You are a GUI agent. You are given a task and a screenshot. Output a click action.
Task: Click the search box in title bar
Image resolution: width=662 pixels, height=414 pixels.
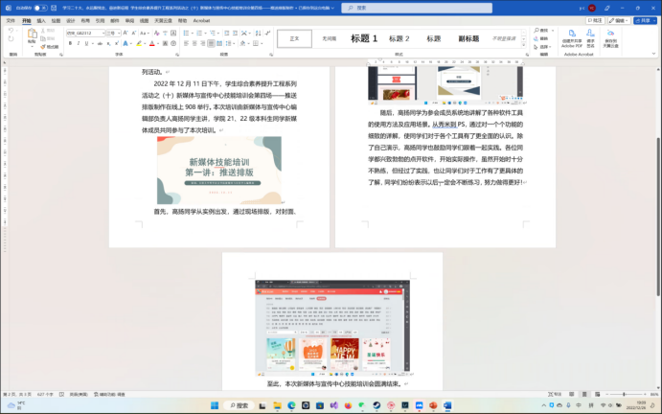pyautogui.click(x=383, y=7)
